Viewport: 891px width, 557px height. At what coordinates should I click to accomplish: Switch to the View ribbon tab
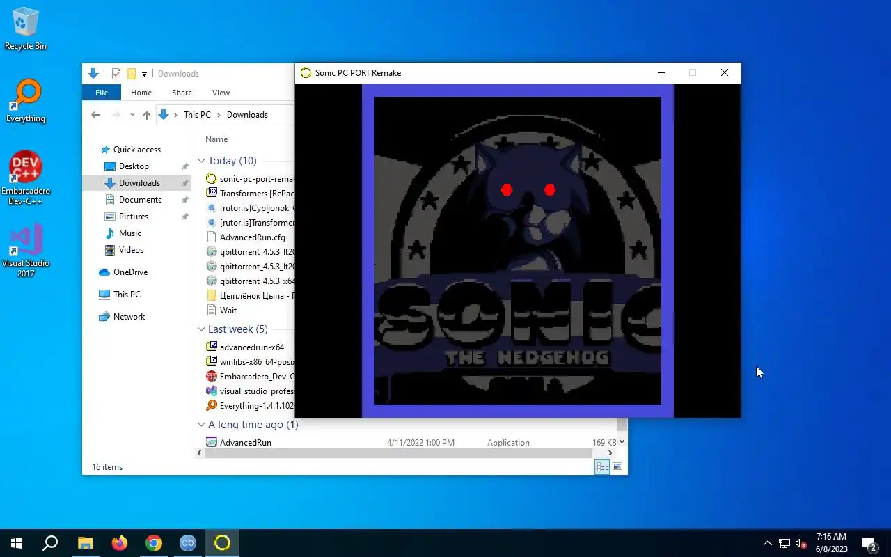pyautogui.click(x=221, y=93)
